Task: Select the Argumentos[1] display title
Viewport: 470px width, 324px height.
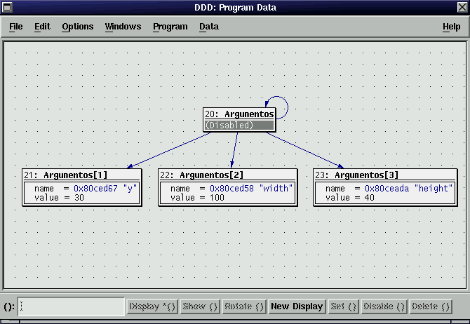Action: tap(75, 175)
